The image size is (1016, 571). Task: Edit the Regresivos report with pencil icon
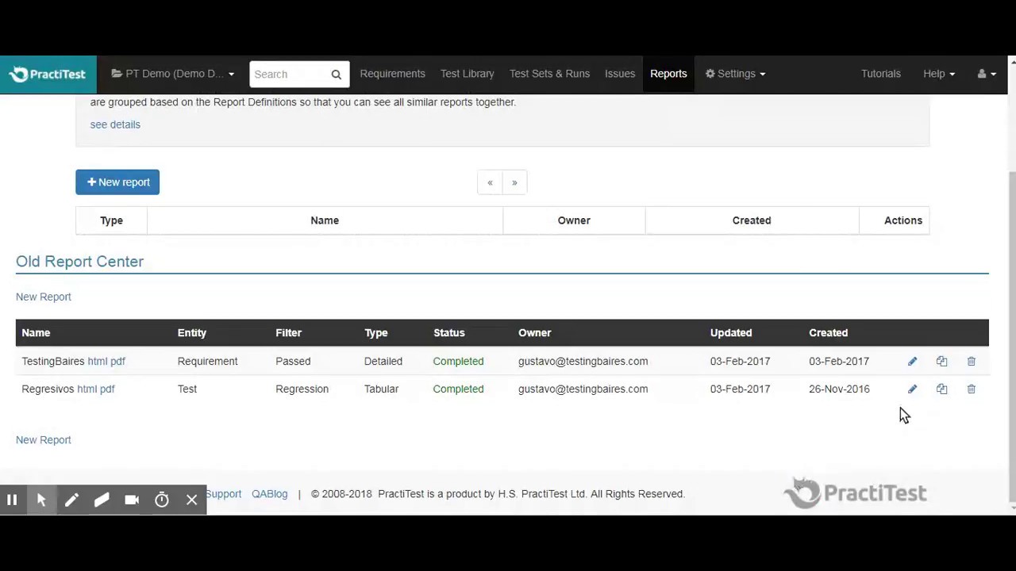point(912,389)
